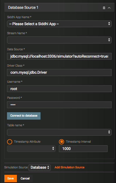Open the Simulation Source Database dropdown
Screen dimensions: 116x183
coord(39,168)
